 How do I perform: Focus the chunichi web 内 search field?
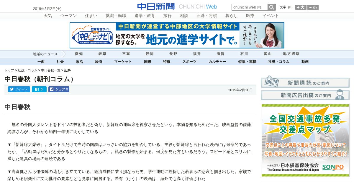(250, 7)
